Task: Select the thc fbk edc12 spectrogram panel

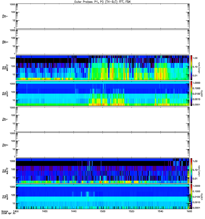Action: point(102,171)
